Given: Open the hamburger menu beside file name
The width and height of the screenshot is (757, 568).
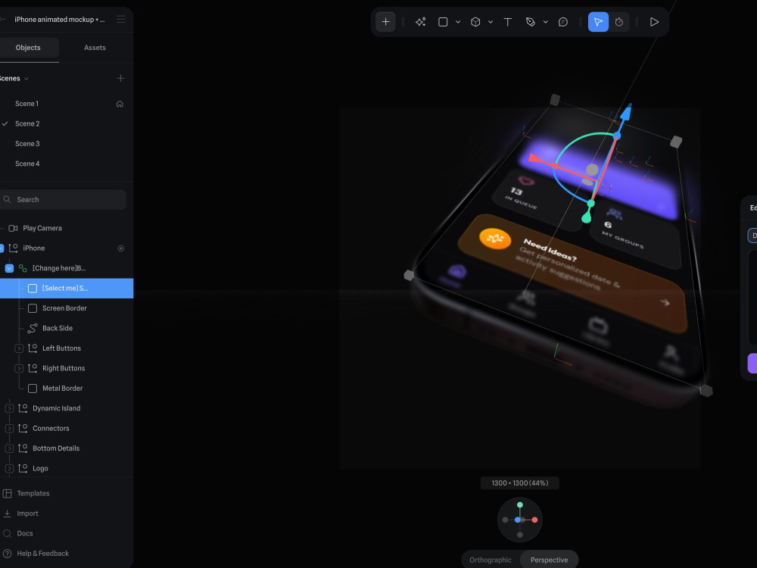Looking at the screenshot, I should [x=120, y=20].
